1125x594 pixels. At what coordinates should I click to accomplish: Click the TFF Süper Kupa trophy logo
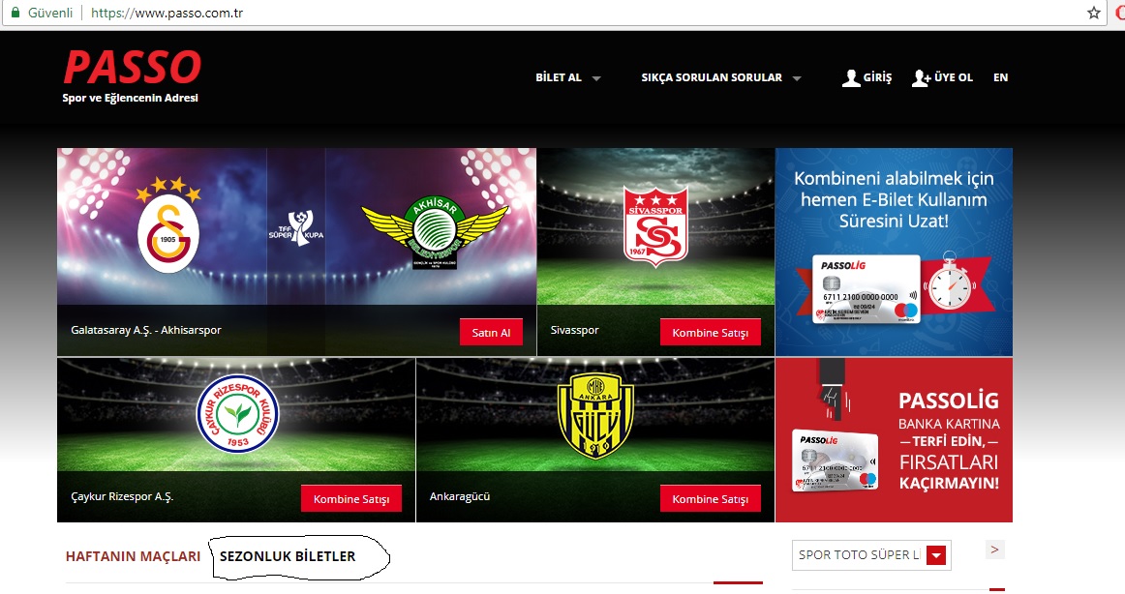296,228
